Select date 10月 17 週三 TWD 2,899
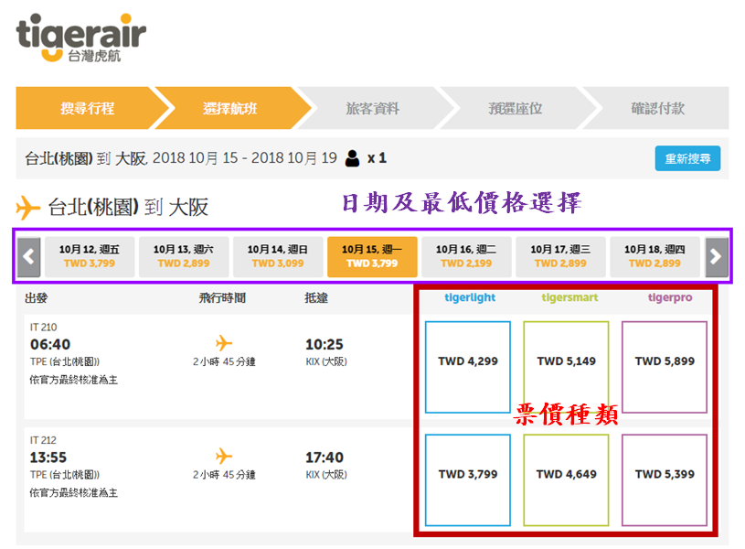The width and height of the screenshot is (745, 549). pyautogui.click(x=560, y=257)
